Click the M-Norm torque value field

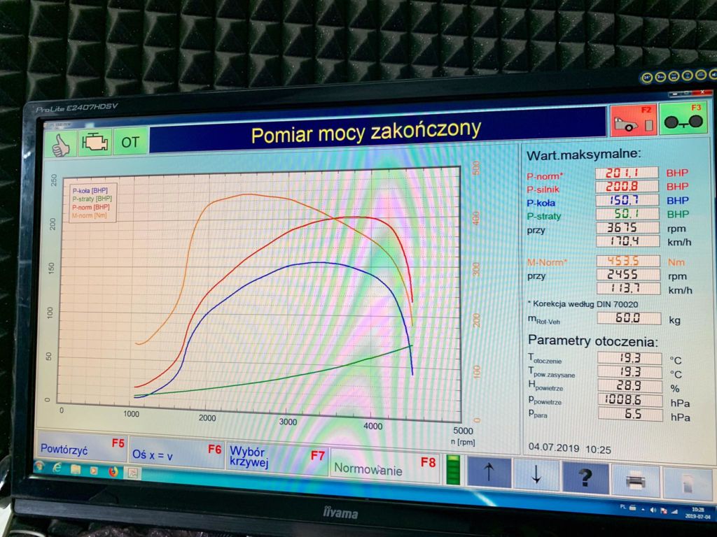pos(627,261)
